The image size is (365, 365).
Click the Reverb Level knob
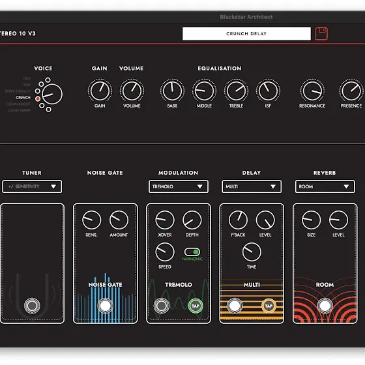click(x=338, y=220)
